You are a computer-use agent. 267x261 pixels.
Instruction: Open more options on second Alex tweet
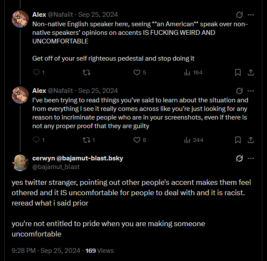(x=251, y=91)
